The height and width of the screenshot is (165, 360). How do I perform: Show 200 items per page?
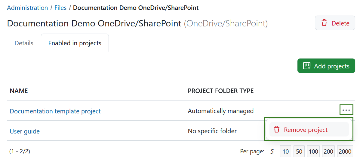tap(328, 151)
